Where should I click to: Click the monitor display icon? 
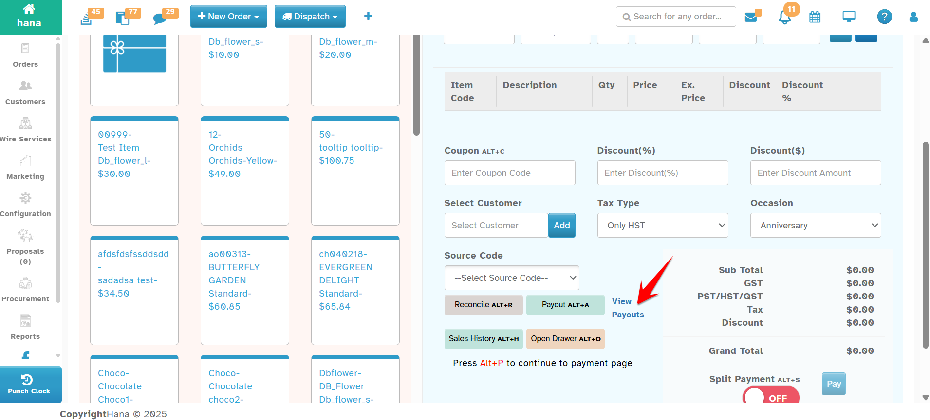849,17
